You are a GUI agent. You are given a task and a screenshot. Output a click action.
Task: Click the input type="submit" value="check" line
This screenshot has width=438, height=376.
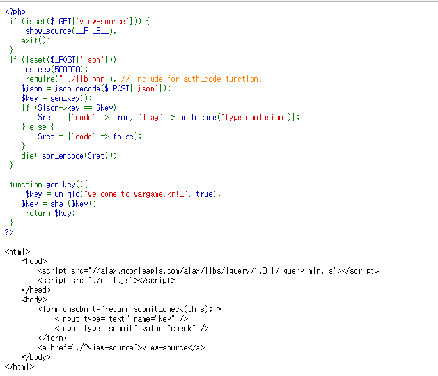(x=132, y=328)
